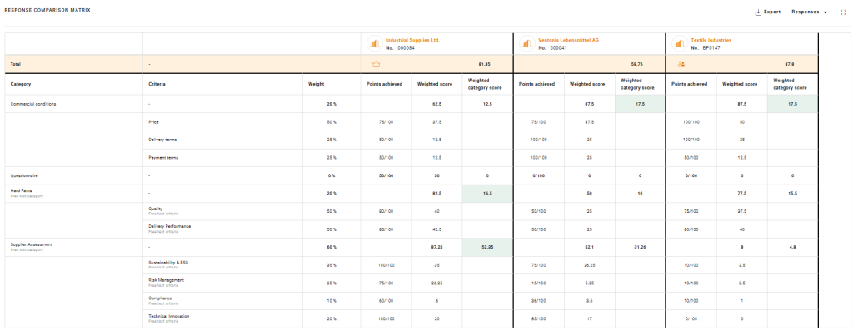Click the Total row label
853x330 pixels.
click(x=15, y=64)
